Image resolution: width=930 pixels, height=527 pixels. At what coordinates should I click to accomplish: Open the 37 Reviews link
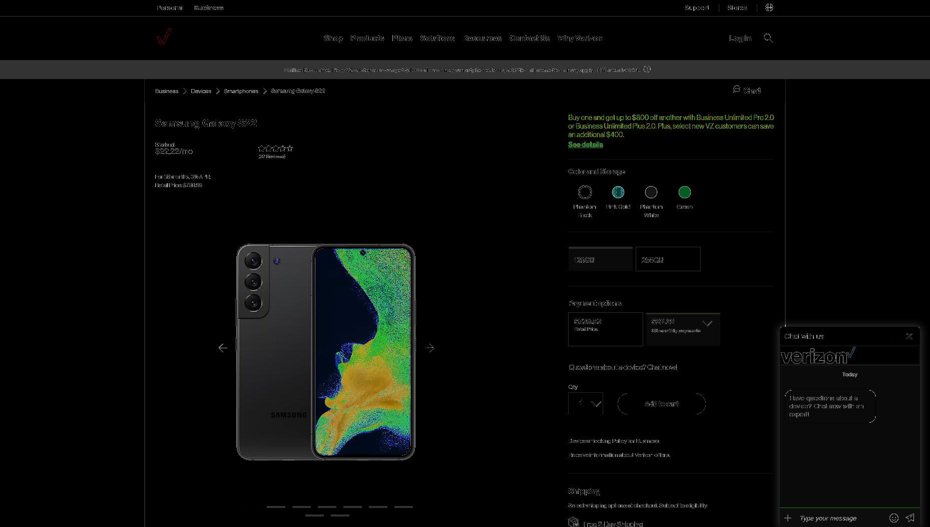[x=272, y=157]
